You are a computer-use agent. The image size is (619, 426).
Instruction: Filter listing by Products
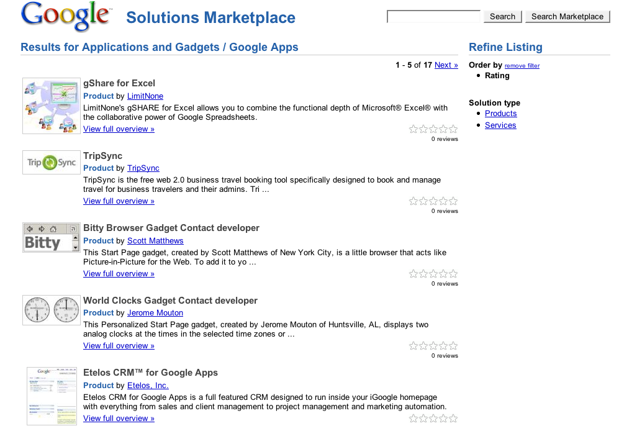click(500, 114)
